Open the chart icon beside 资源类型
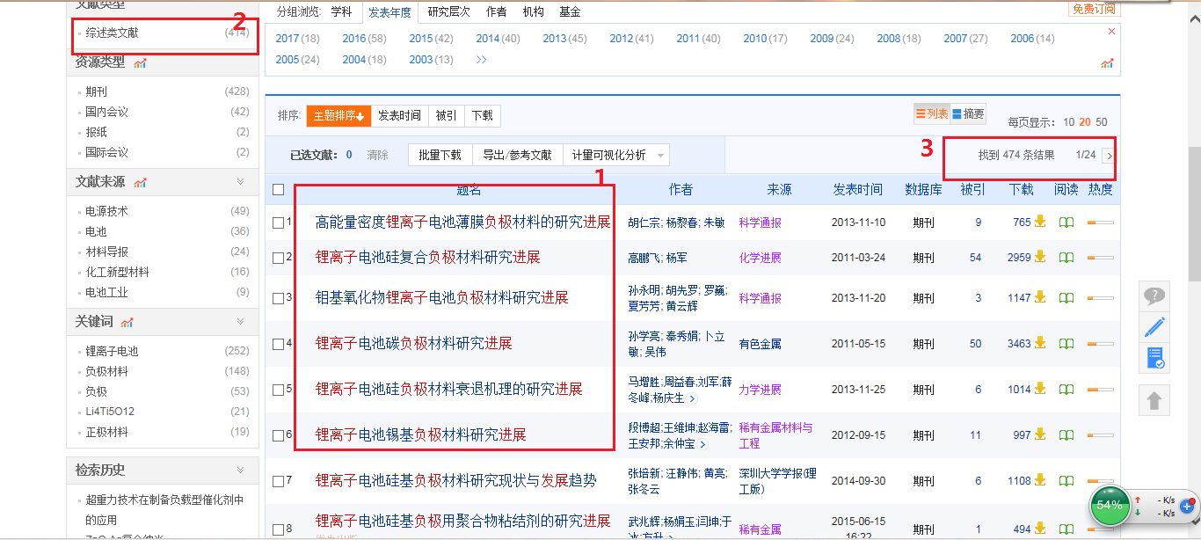The height and width of the screenshot is (540, 1201). pos(141,62)
